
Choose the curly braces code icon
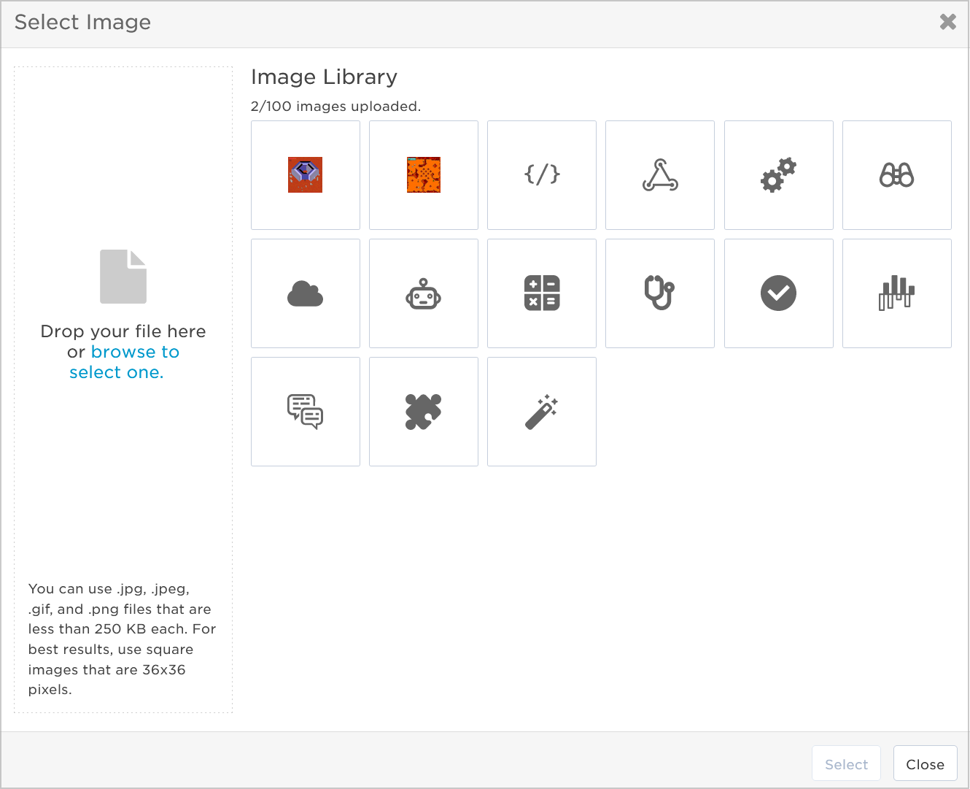coord(542,175)
